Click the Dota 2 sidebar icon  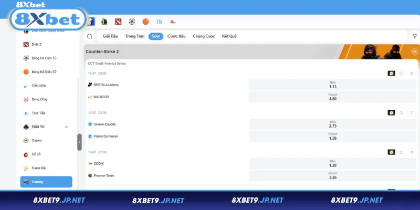click(x=26, y=45)
